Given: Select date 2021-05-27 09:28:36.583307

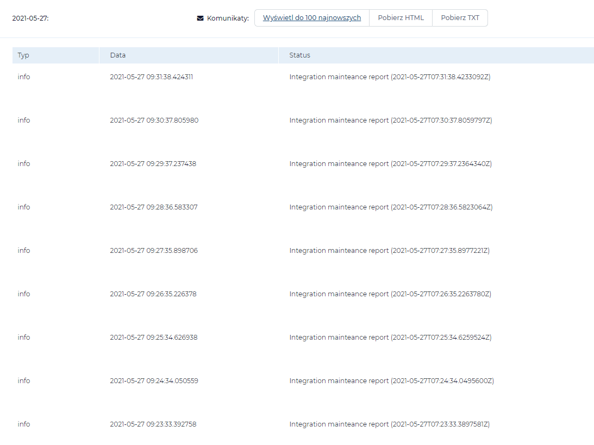Looking at the screenshot, I should coord(154,207).
